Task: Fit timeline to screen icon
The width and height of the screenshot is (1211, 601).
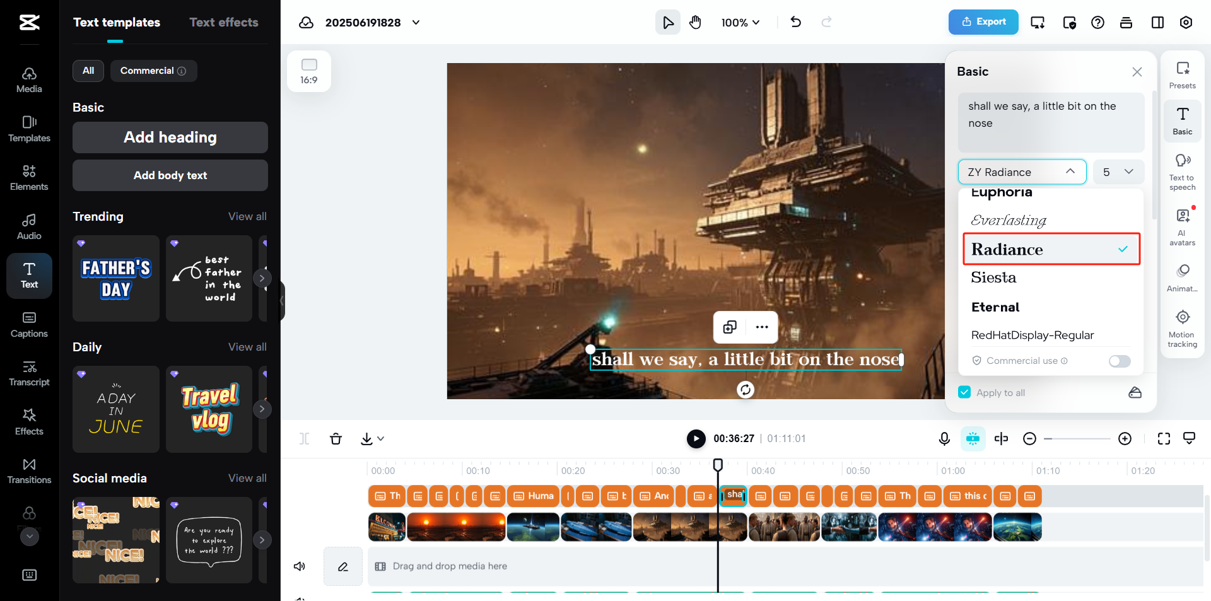Action: pyautogui.click(x=1164, y=439)
